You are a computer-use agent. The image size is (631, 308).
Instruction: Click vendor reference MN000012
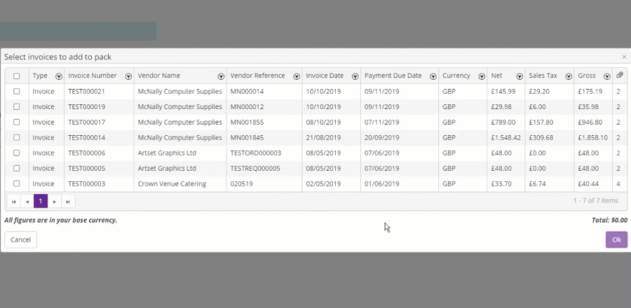pos(247,106)
